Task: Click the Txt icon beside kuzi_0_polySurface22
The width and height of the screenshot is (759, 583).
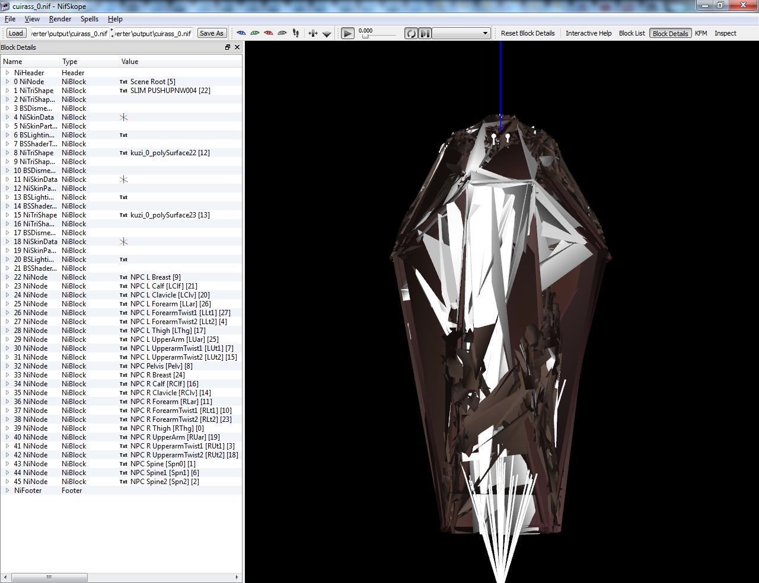Action: click(123, 153)
